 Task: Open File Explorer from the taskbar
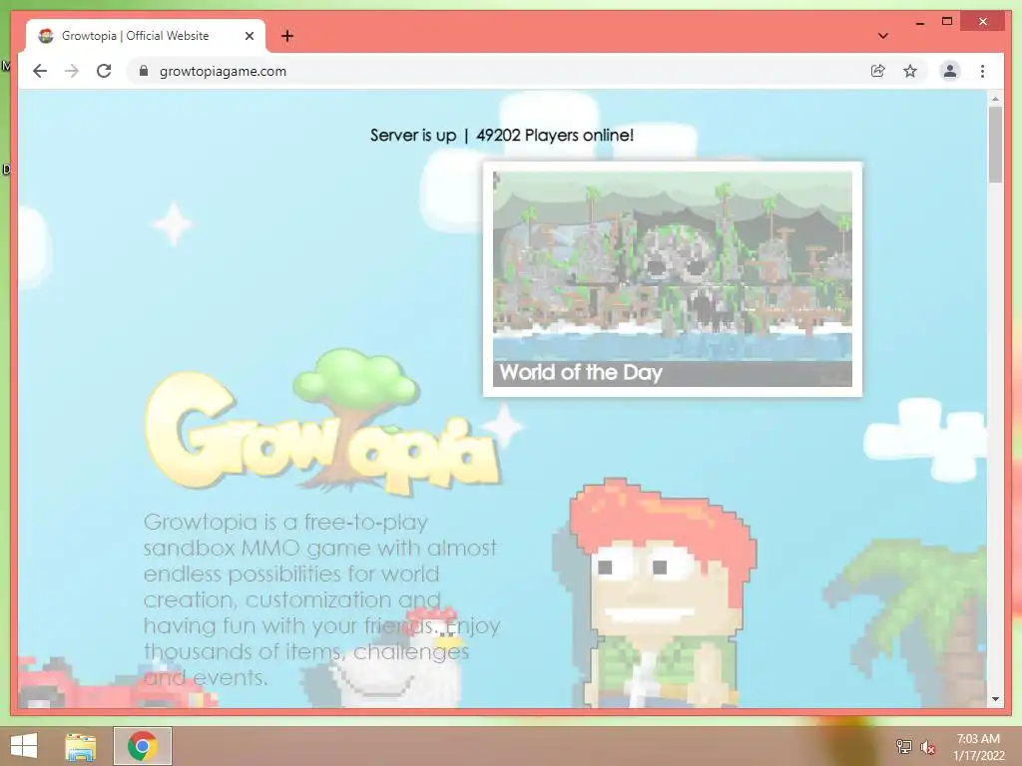click(81, 746)
